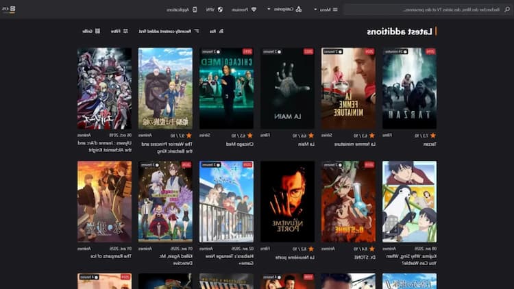Click the Filtre sliders icon
The height and width of the screenshot is (289, 514).
[125, 31]
